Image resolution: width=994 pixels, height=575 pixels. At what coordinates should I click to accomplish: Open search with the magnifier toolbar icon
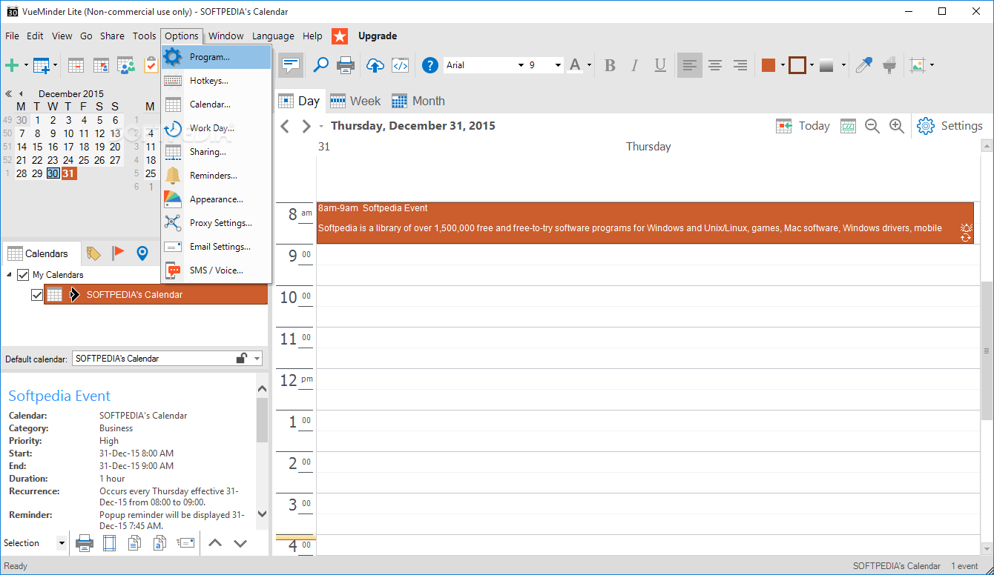coord(320,65)
